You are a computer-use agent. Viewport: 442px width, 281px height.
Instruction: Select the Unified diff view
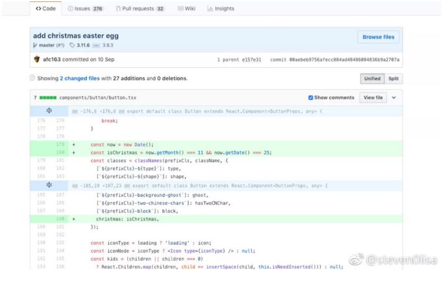click(372, 79)
